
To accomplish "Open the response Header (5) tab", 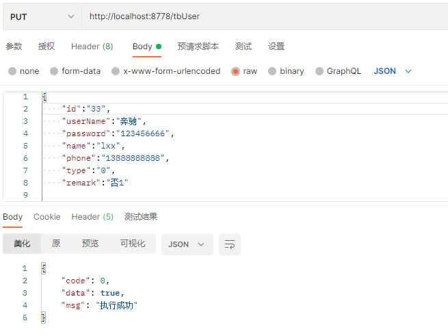I will tap(92, 217).
